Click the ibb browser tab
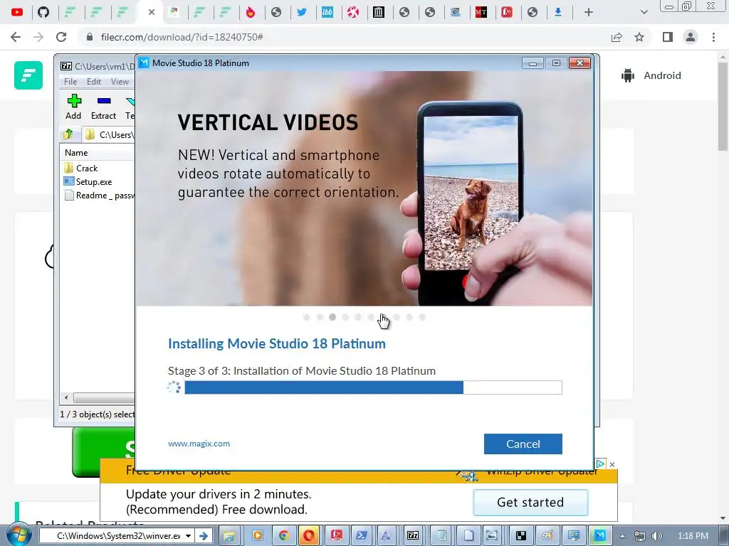 pyautogui.click(x=327, y=12)
